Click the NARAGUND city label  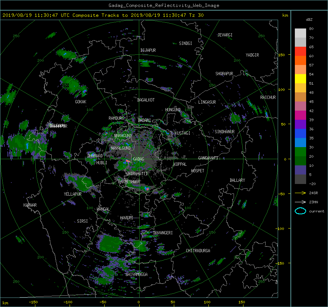tap(123, 136)
